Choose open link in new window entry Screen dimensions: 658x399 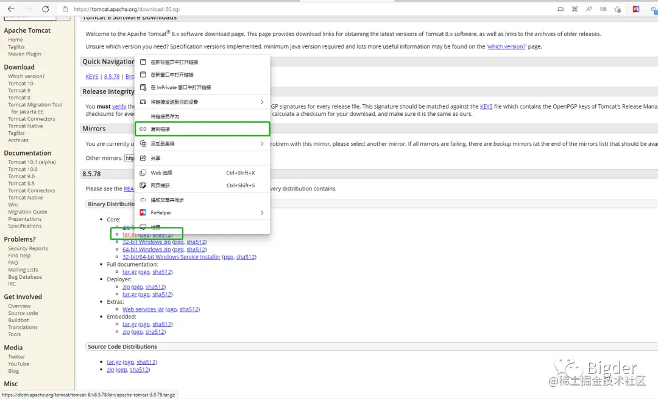point(202,74)
